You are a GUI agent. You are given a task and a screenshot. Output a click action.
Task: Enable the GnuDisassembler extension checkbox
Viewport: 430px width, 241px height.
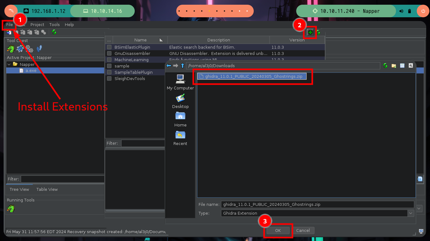109,53
